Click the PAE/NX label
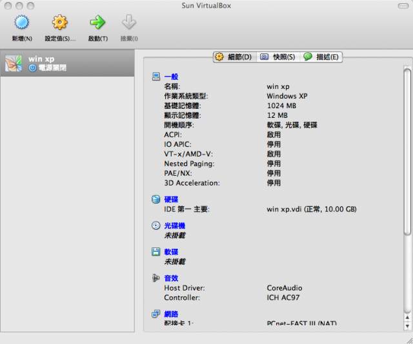413x344 pixels. click(x=178, y=173)
